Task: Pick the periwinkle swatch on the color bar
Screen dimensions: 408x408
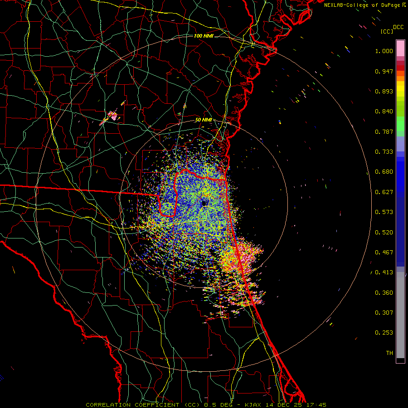Action: click(400, 144)
